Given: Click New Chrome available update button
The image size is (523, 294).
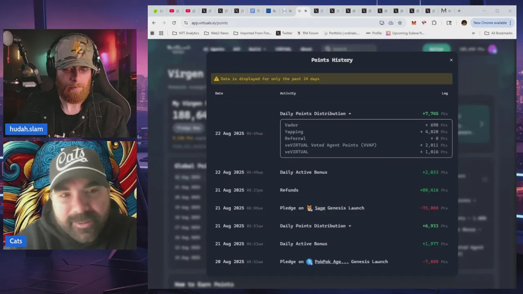Looking at the screenshot, I should (x=492, y=23).
